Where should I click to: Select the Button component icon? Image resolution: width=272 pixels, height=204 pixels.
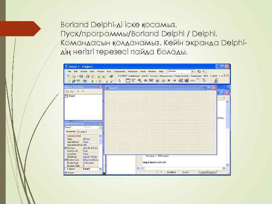pyautogui.click(x=163, y=80)
